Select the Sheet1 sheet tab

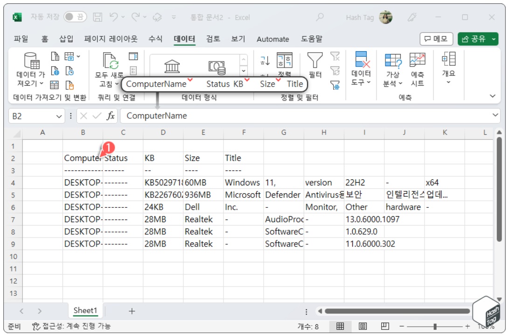85,311
